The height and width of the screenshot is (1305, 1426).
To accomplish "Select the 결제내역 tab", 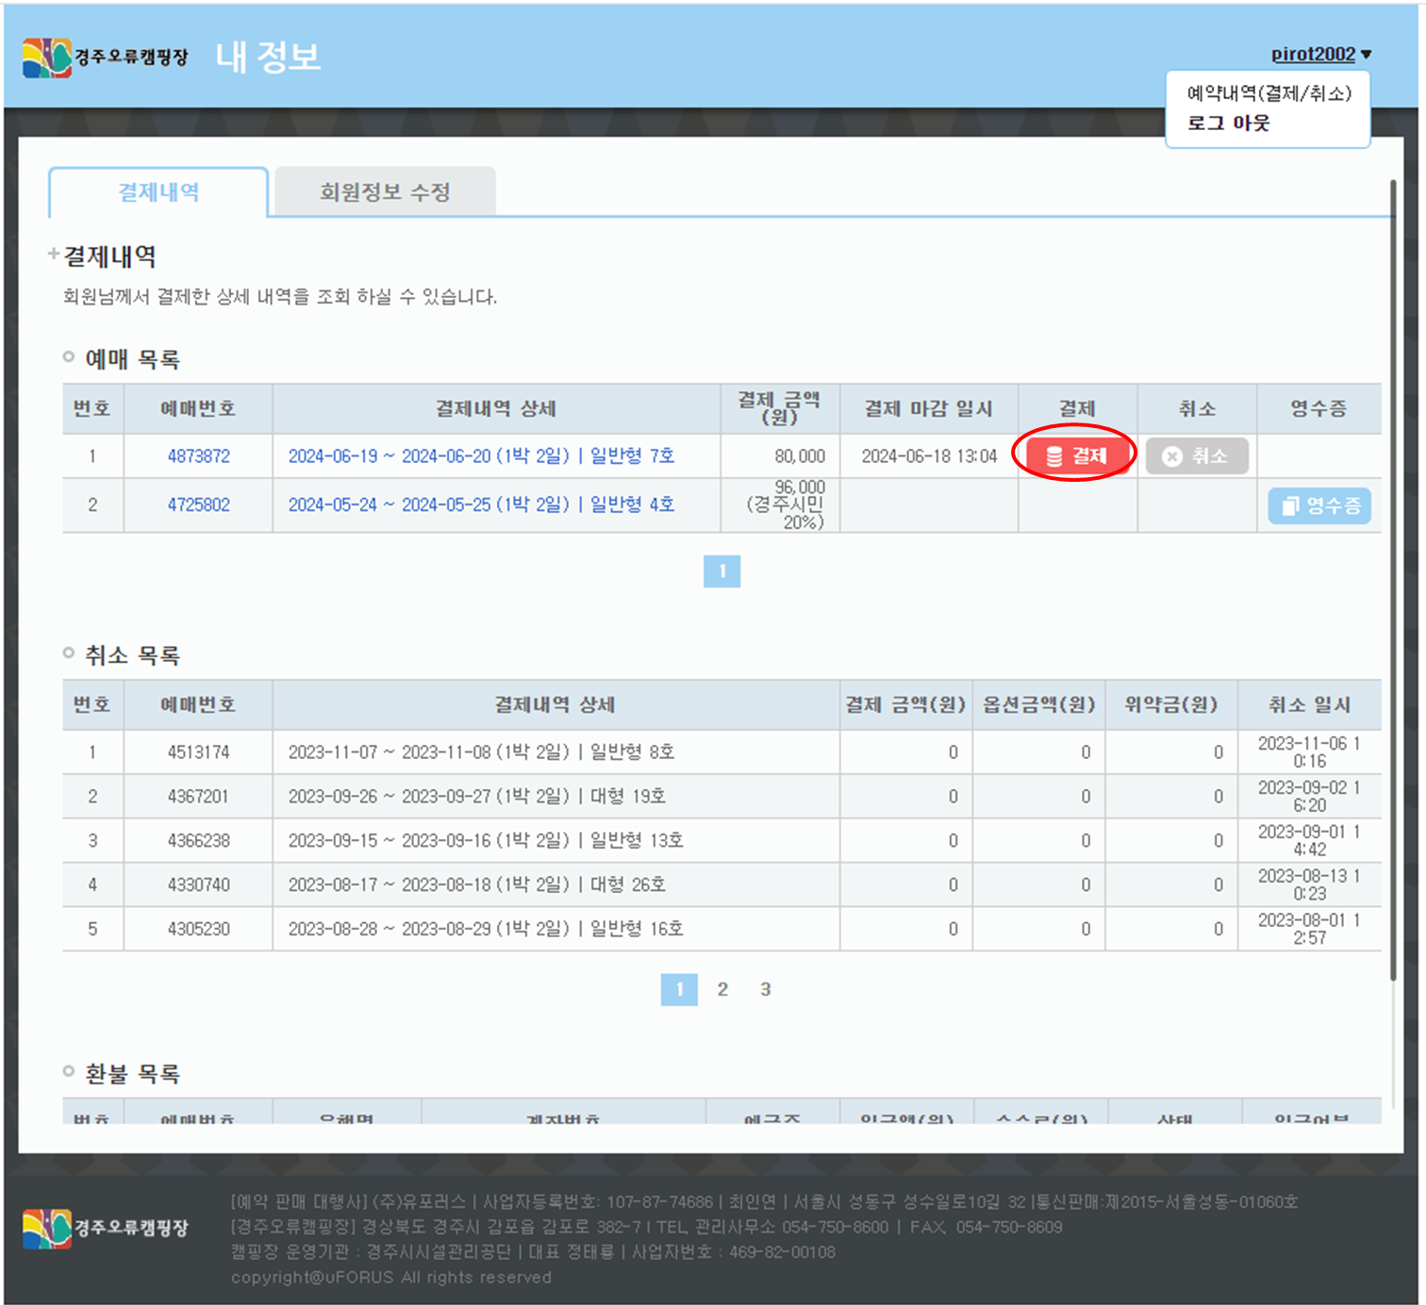I will pyautogui.click(x=158, y=192).
